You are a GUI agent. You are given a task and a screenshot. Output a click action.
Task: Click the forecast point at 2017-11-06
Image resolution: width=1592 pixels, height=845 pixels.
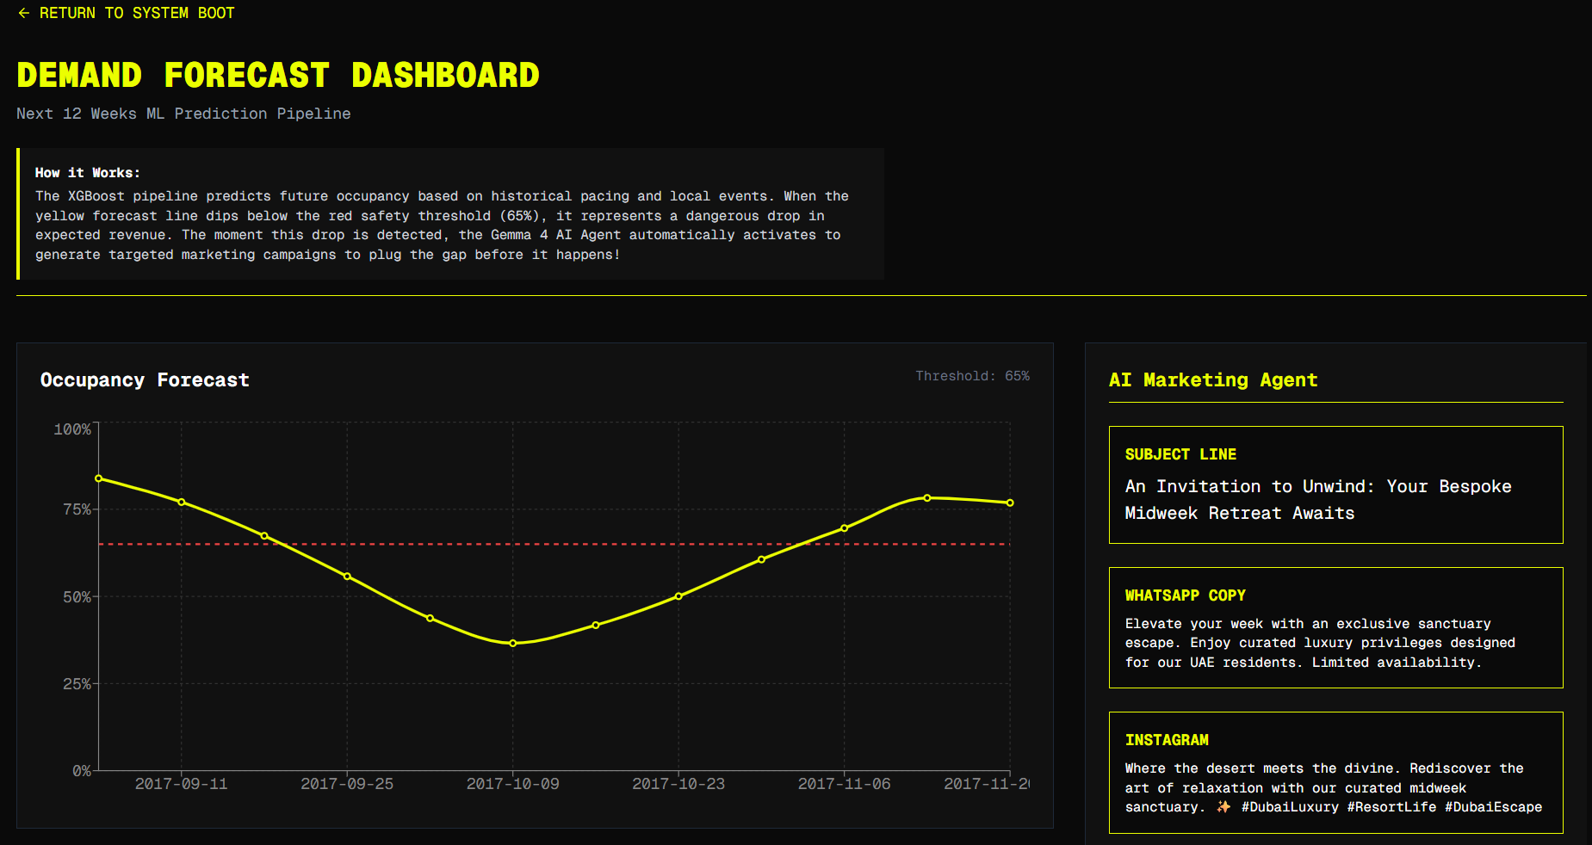[845, 527]
